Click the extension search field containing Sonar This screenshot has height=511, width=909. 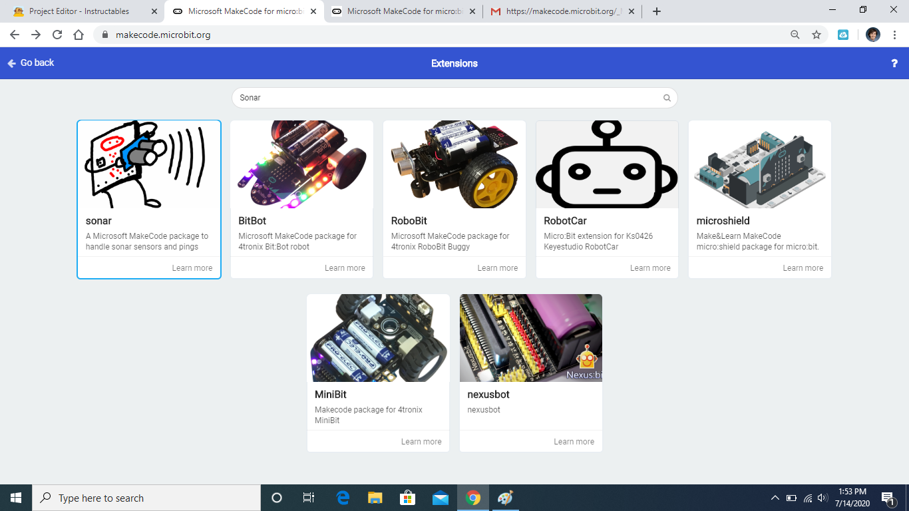point(454,98)
